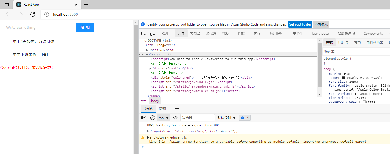390x154 pixels.
Task: Expand the div id=root node
Action: (x=150, y=68)
